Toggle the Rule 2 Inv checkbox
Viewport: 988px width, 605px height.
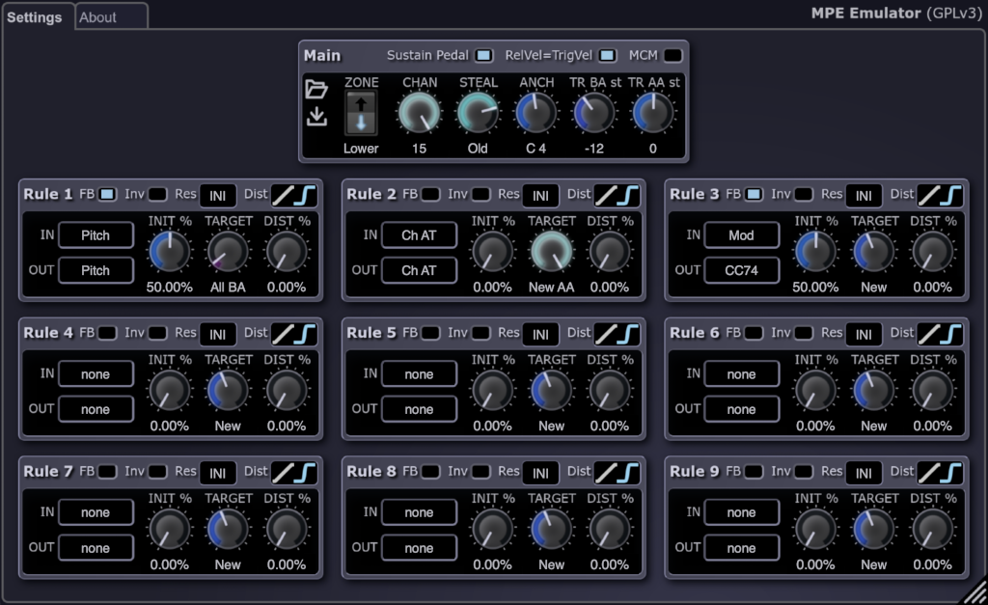click(480, 195)
